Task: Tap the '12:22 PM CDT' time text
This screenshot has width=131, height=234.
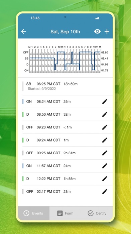Action: [48, 179]
